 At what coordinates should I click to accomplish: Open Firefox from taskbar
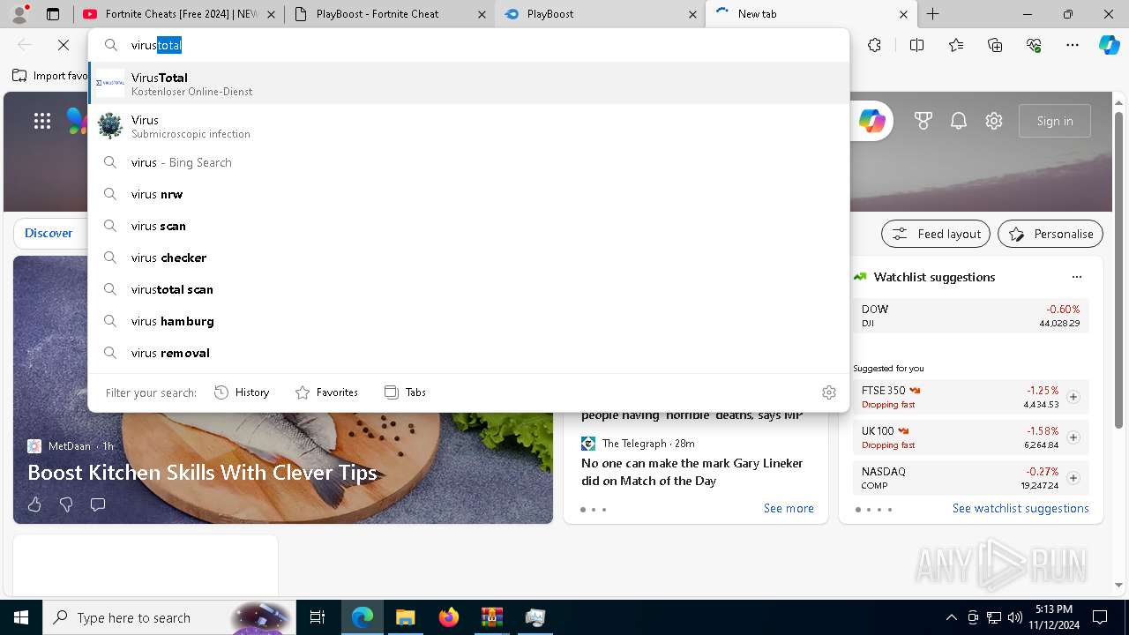coord(449,617)
